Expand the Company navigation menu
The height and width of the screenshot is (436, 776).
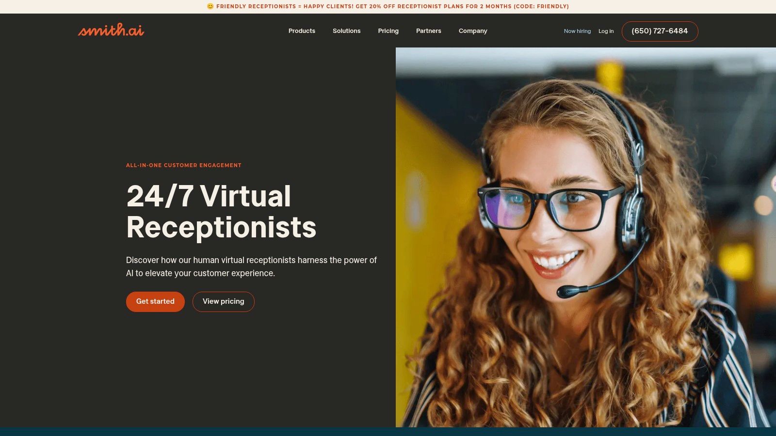click(x=472, y=31)
